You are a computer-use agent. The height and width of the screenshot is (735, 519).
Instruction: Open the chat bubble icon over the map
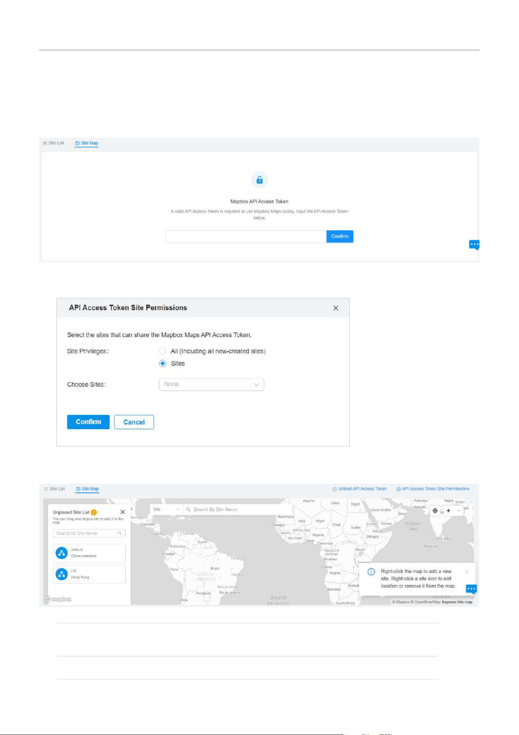click(x=471, y=589)
